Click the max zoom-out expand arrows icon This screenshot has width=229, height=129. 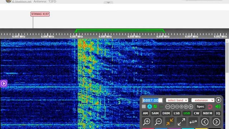tap(181, 122)
